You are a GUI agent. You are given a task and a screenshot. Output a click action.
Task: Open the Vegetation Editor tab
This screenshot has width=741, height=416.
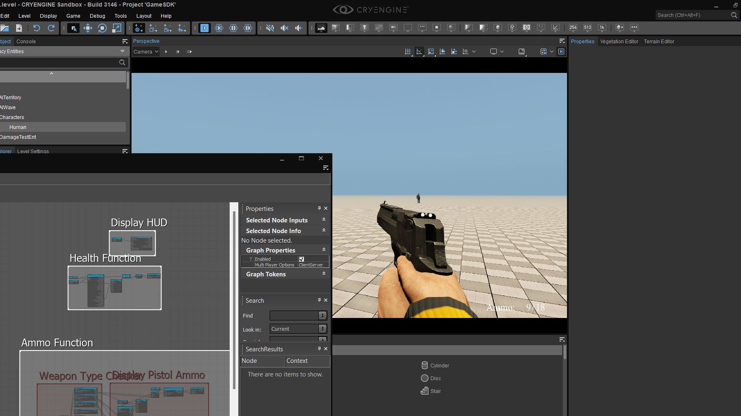pyautogui.click(x=619, y=41)
